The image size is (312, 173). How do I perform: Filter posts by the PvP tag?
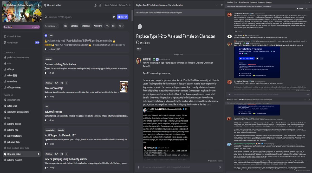coord(114,26)
